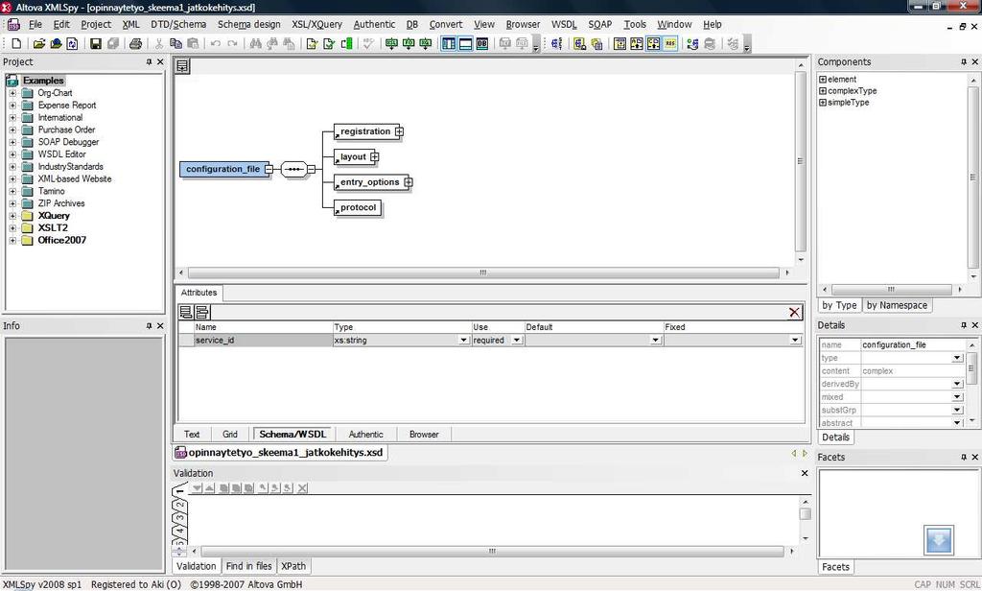This screenshot has height=591, width=982.
Task: Click the Find binoculars icon
Action: tap(255, 44)
